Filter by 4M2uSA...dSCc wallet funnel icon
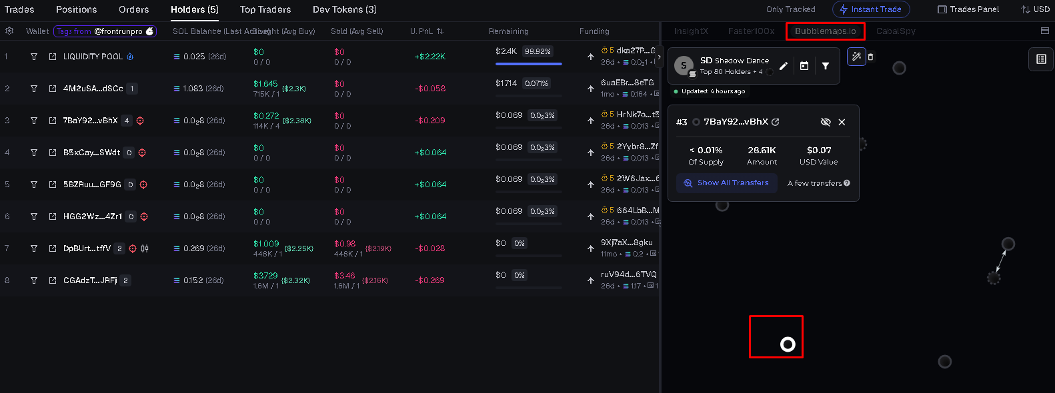Image resolution: width=1055 pixels, height=393 pixels. 34,89
